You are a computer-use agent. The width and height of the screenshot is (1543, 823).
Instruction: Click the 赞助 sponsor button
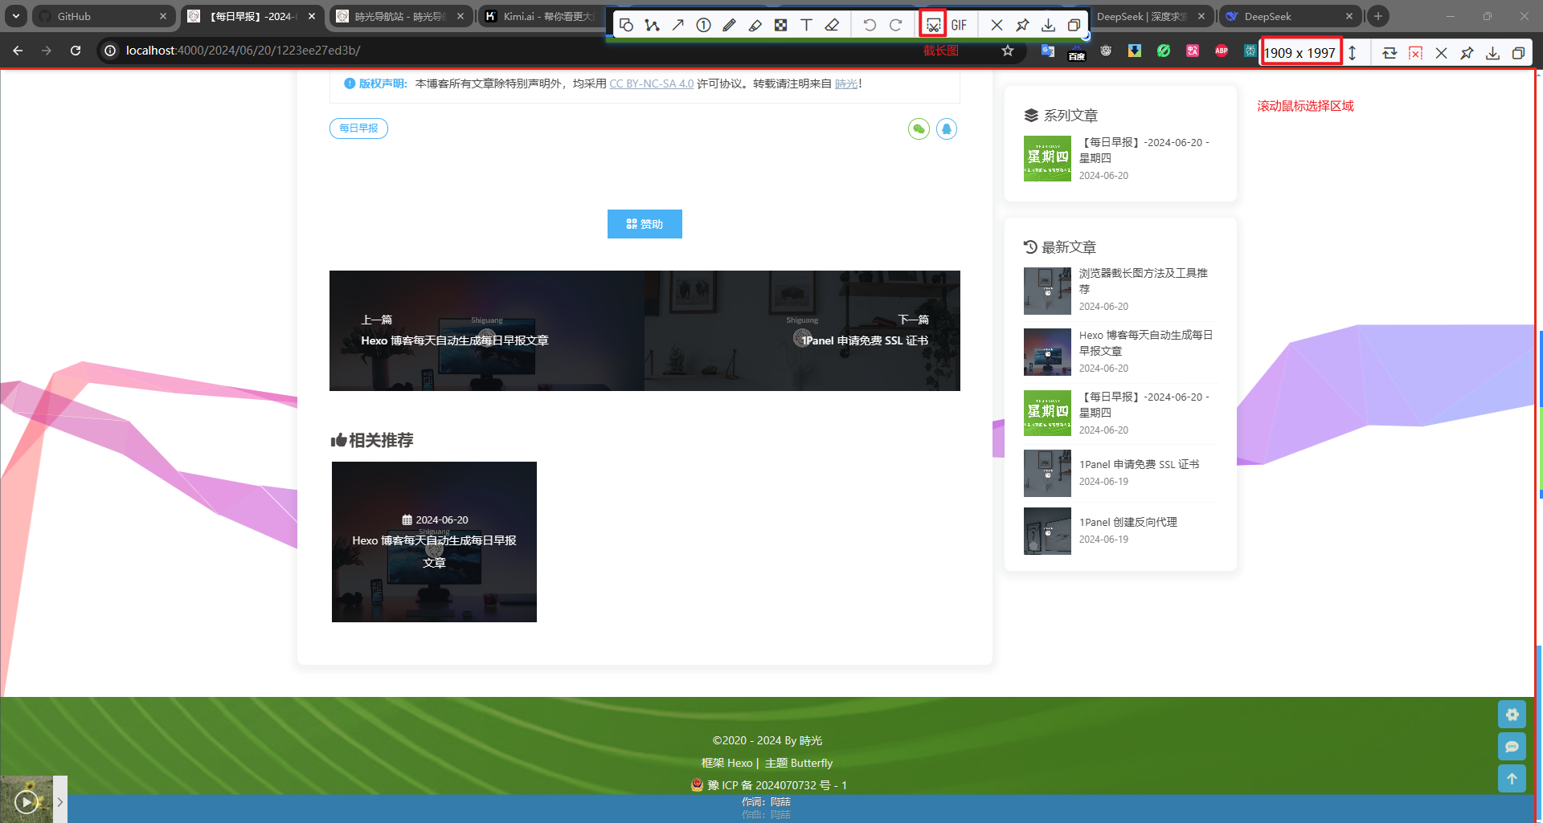[645, 224]
